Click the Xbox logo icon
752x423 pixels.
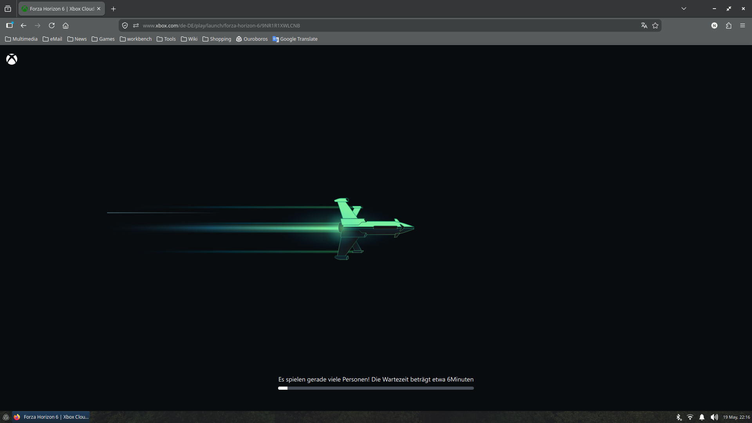[x=12, y=59]
